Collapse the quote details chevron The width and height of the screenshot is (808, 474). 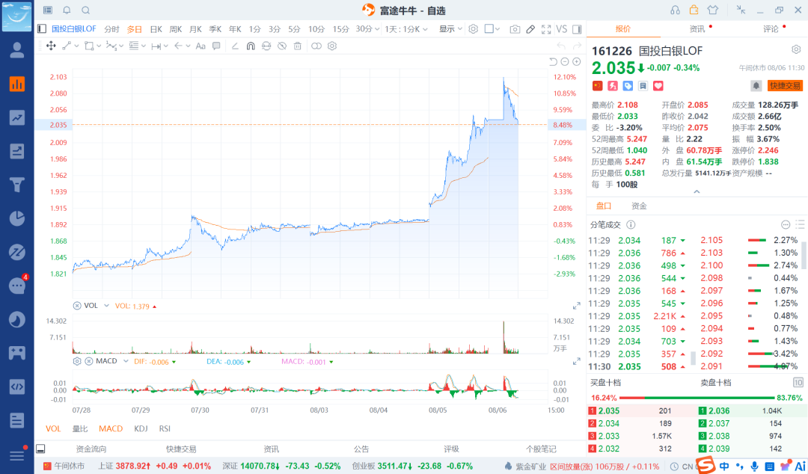coord(697,191)
